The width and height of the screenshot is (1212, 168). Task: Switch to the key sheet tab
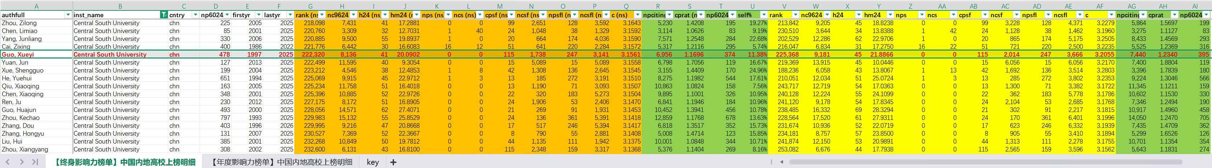pos(373,162)
